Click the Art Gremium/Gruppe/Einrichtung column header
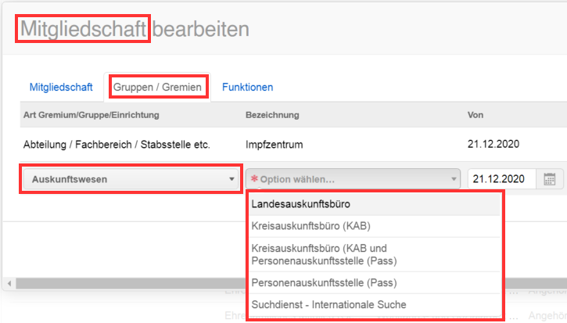 click(92, 115)
